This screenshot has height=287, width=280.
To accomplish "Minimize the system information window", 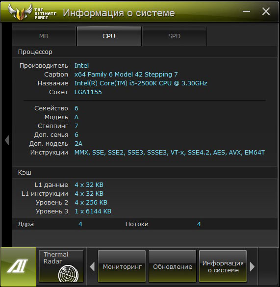I will click(246, 11).
